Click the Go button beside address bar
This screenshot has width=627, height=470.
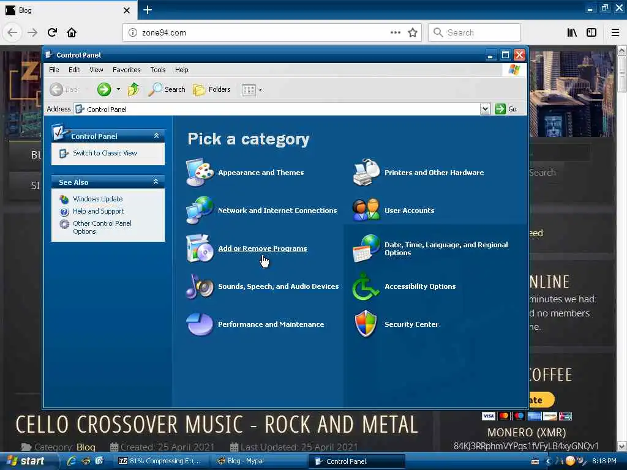click(x=506, y=109)
